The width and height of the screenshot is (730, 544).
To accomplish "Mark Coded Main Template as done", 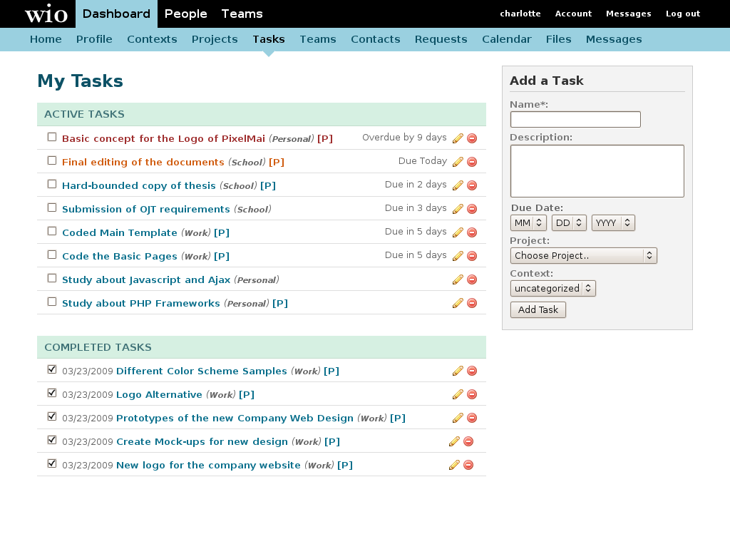I will [x=52, y=231].
